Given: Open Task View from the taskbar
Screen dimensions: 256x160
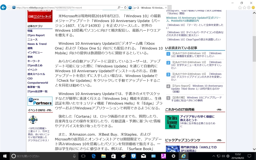Looking at the screenshot, I should 83,156.
